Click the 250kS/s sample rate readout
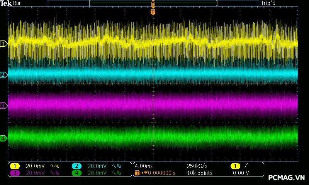The width and height of the screenshot is (309, 185). click(x=197, y=166)
